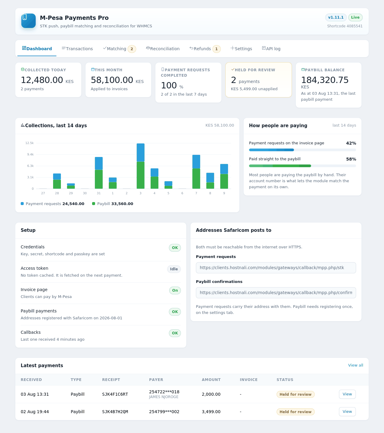View the SJK4F1C6RT payment details

[x=347, y=394]
